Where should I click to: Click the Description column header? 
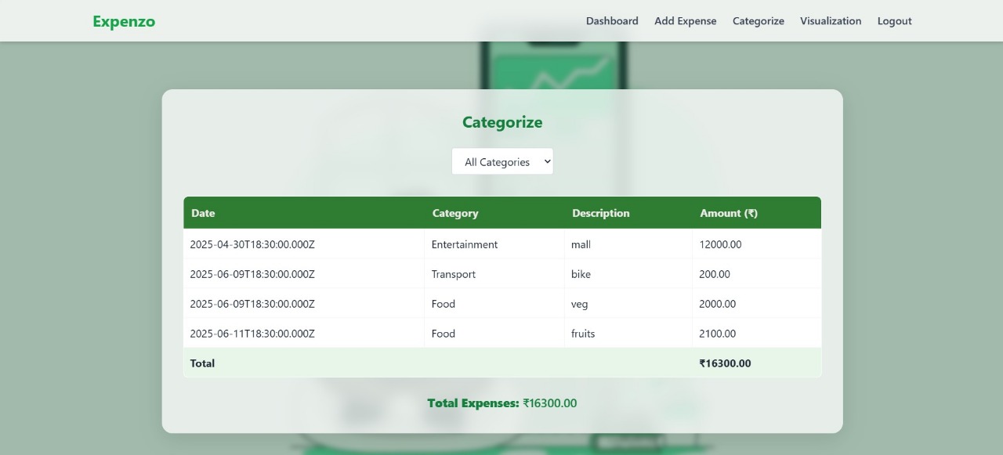click(600, 212)
